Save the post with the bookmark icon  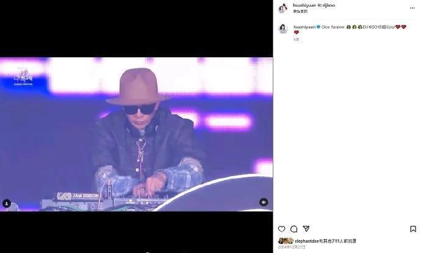[413, 229]
